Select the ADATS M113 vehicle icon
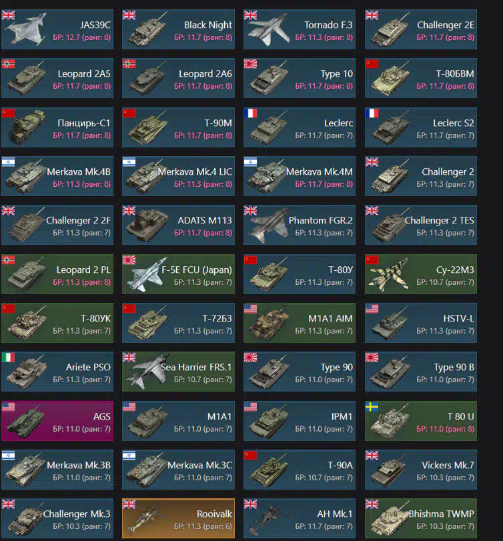The height and width of the screenshot is (541, 503). coord(147,225)
